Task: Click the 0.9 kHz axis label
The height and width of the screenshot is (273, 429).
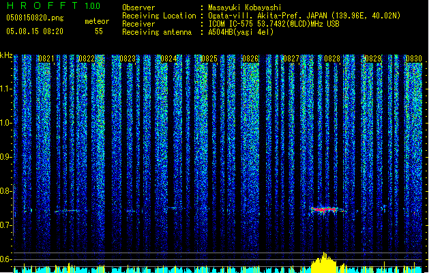Action: click(6, 157)
